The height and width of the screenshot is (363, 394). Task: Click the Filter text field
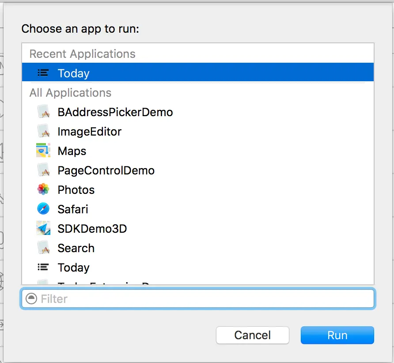pos(198,299)
